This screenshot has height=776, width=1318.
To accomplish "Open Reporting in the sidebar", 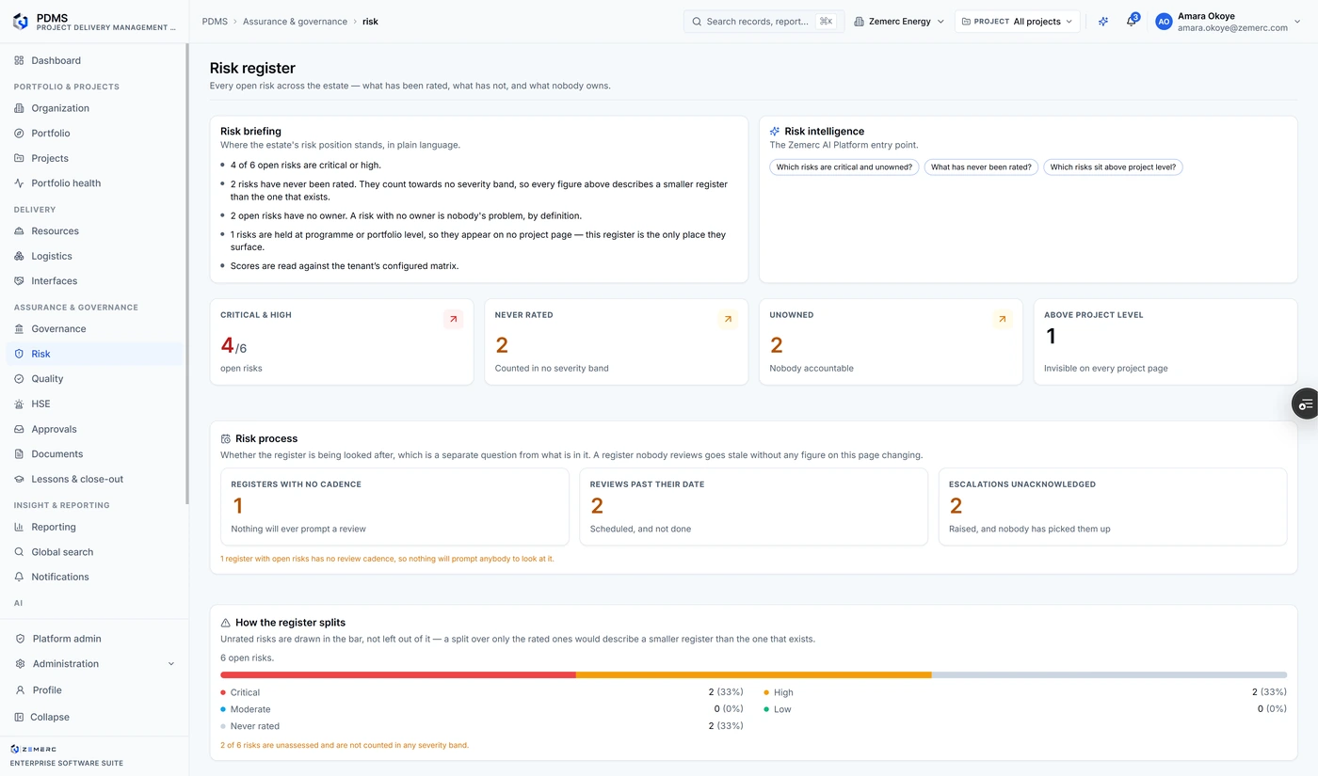I will point(95,527).
